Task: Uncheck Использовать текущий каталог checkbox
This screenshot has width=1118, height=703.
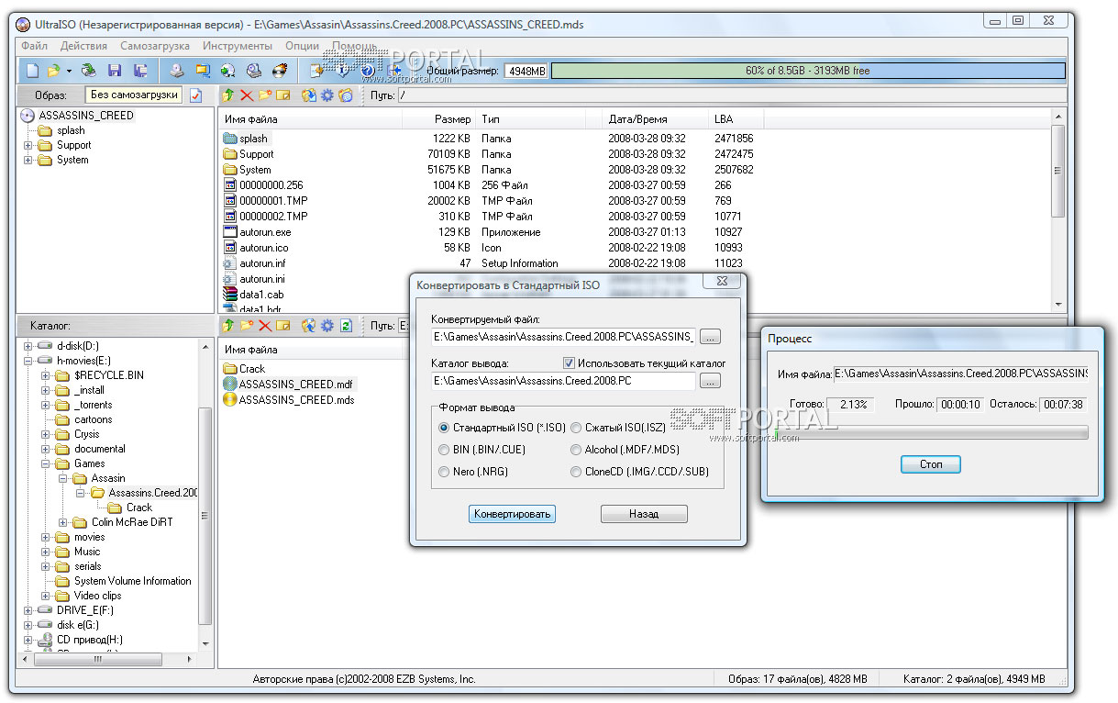Action: [x=569, y=363]
